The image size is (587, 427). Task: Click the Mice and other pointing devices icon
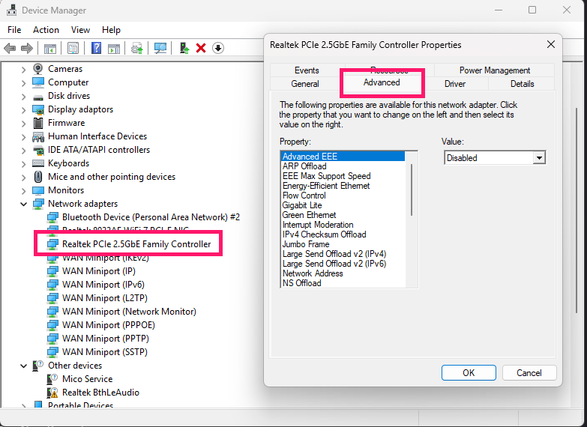(37, 177)
